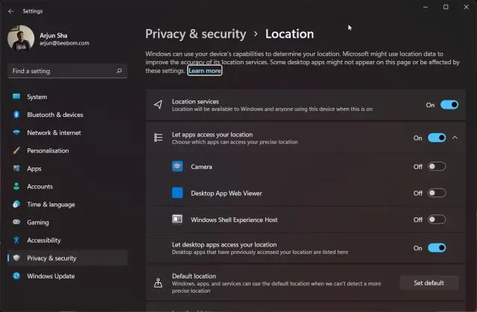Click the Find a setting search box
Viewport: 477px width, 312px height.
pos(67,71)
